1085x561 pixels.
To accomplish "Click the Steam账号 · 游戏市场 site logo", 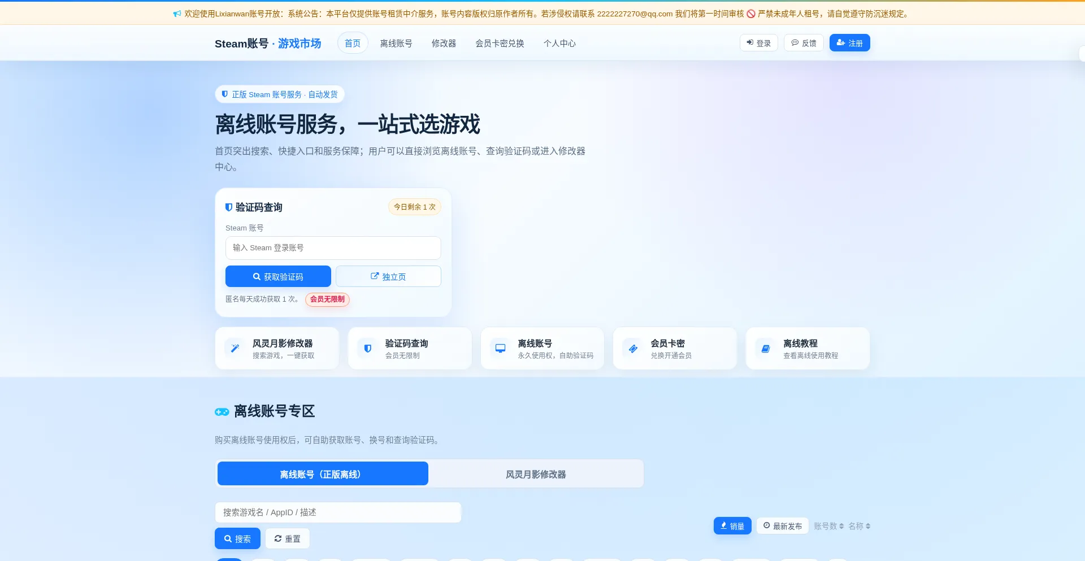I will [x=268, y=44].
